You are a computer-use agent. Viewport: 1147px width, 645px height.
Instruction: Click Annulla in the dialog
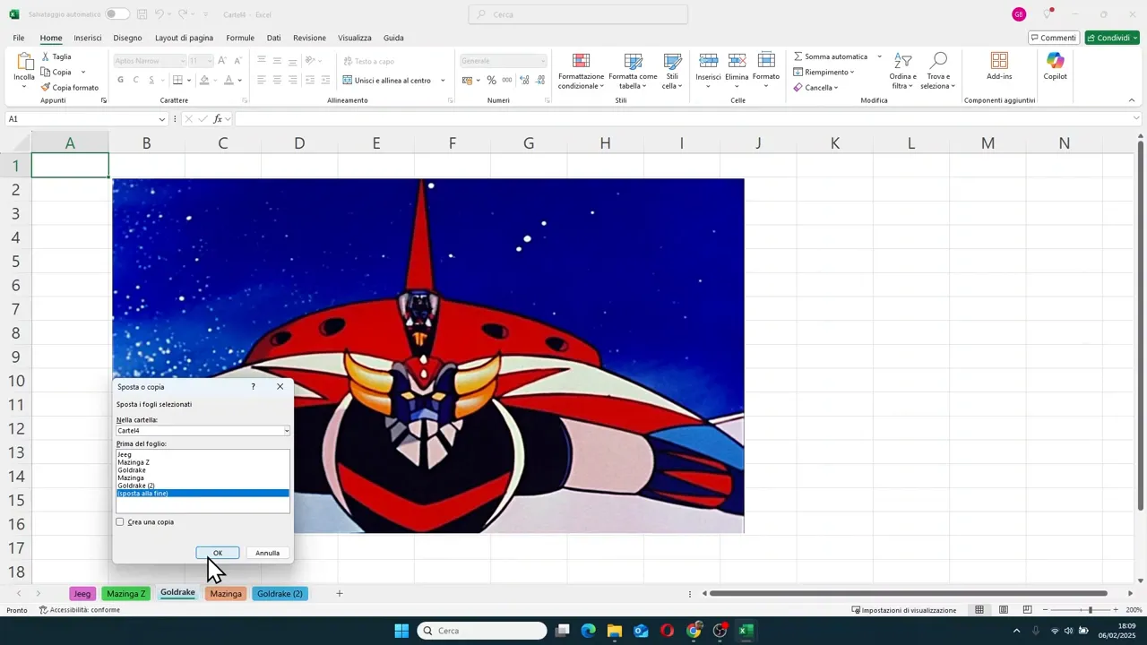[x=267, y=553]
